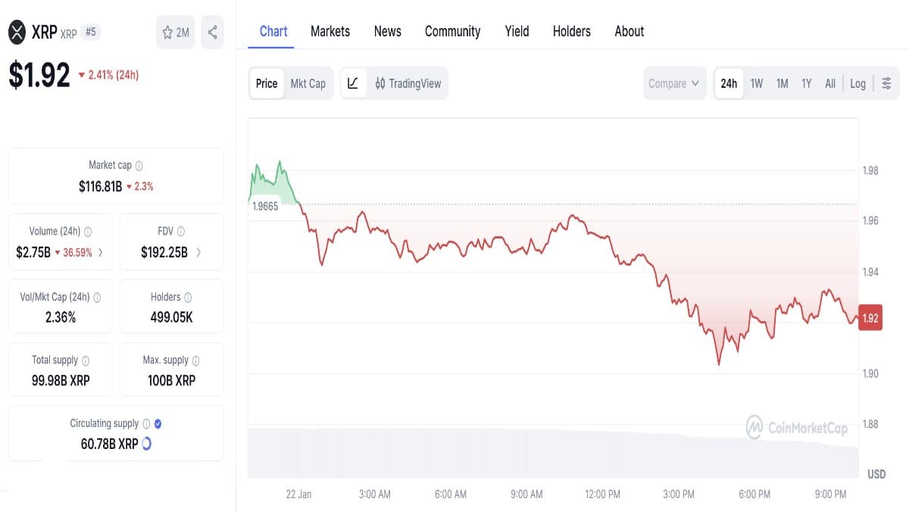Click the $116.81B market cap value

tap(100, 186)
